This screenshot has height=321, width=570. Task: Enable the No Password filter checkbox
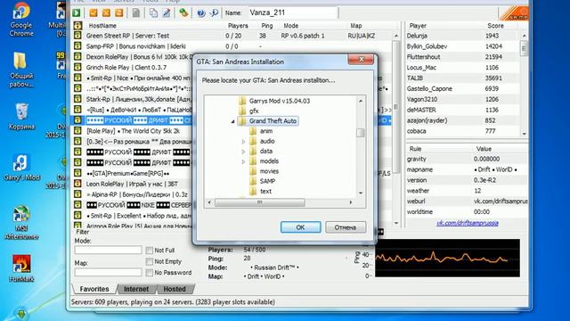149,272
